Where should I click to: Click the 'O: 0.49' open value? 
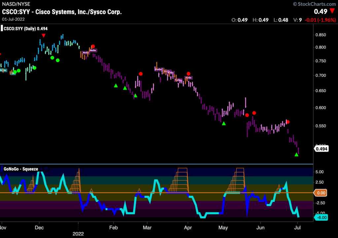(x=240, y=20)
